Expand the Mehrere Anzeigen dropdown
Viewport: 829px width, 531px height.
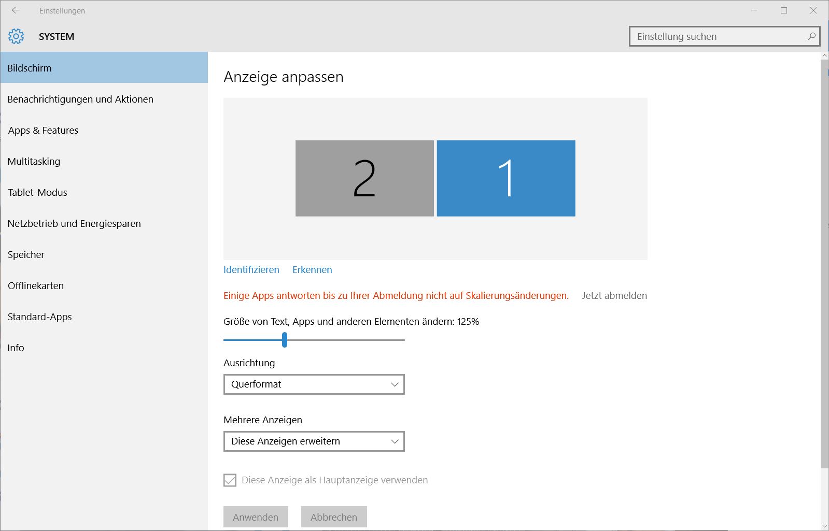[x=314, y=441]
